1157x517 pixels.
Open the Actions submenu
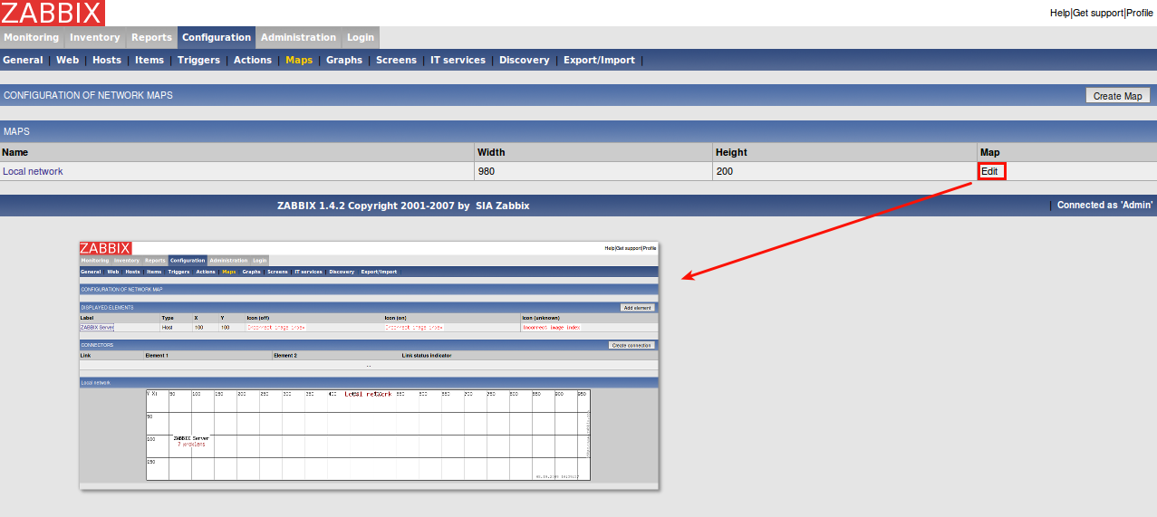pyautogui.click(x=253, y=60)
